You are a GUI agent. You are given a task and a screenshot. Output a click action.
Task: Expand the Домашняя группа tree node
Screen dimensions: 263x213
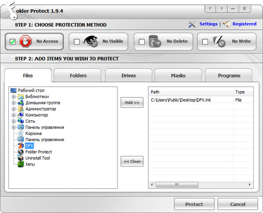click(x=14, y=103)
